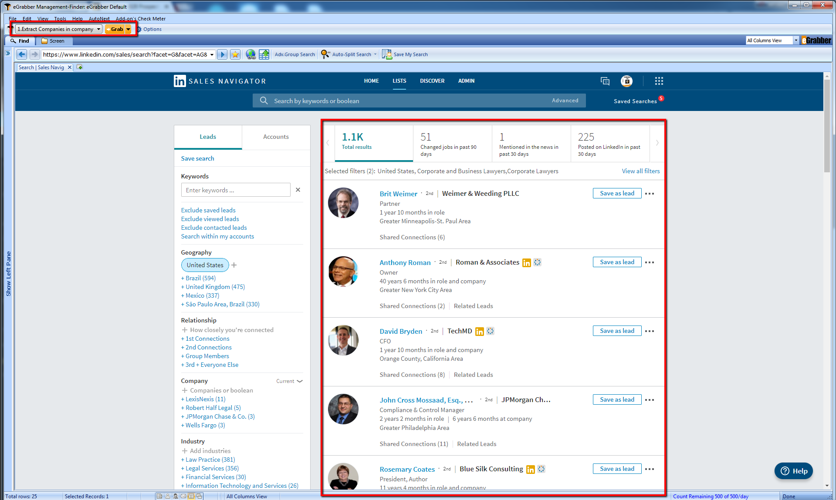Click the envelope icon in status bar
The width and height of the screenshot is (836, 500).
(x=183, y=496)
